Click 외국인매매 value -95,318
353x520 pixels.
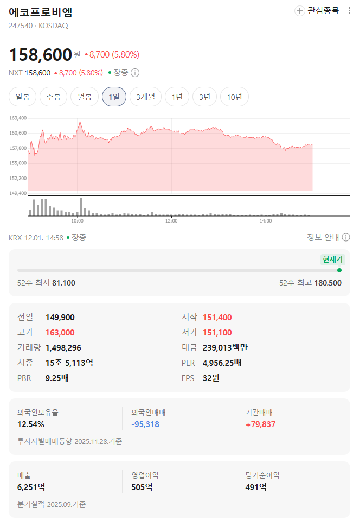click(x=145, y=424)
